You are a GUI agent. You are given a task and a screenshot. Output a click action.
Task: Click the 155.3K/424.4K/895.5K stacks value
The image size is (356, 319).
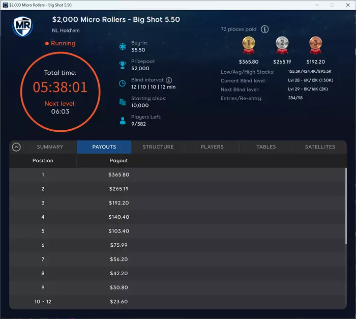pyautogui.click(x=310, y=71)
